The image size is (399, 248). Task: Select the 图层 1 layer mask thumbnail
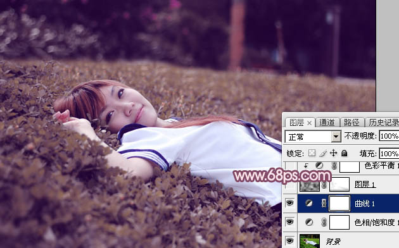coord(339,185)
